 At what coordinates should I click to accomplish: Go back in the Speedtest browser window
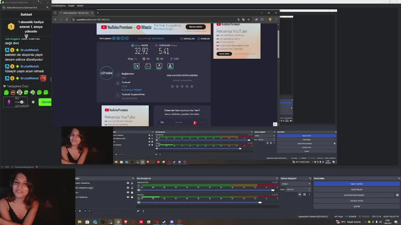(x=55, y=19)
